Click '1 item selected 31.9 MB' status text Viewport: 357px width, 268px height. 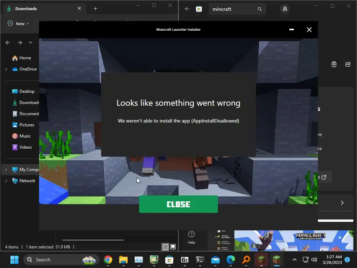point(48,247)
